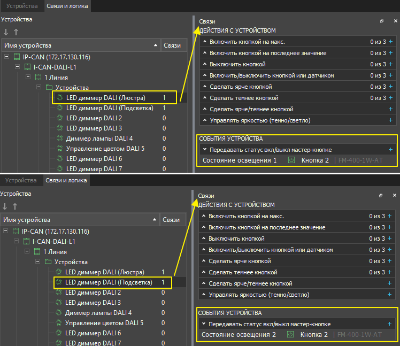
Task: Click the "Состояние освещения 2" link row
Action: (239, 335)
